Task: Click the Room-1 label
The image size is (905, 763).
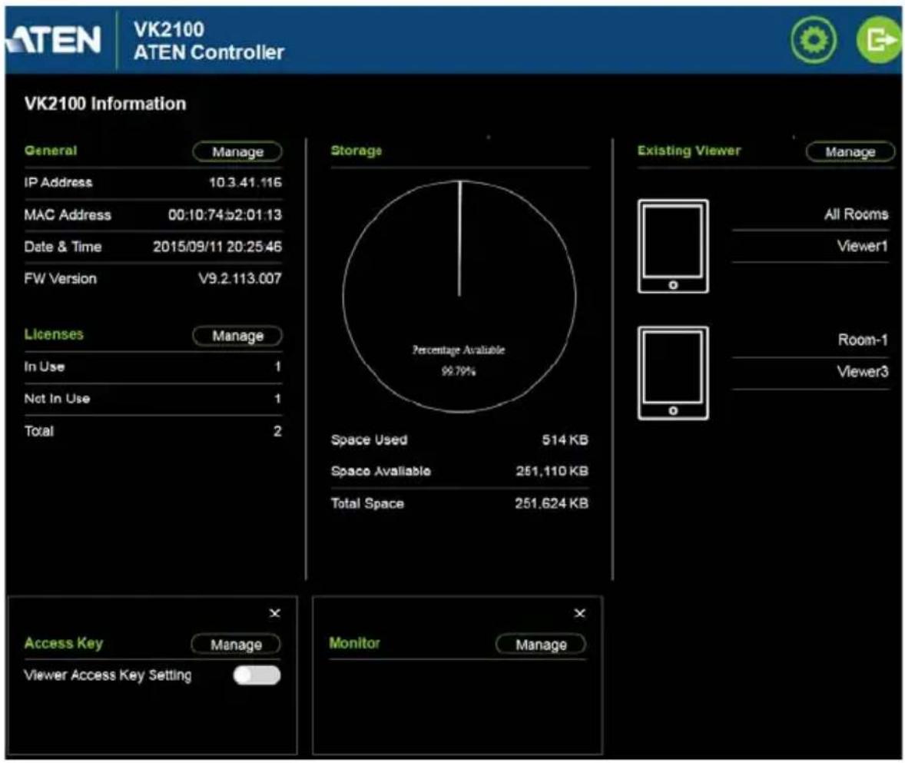Action: pos(863,340)
